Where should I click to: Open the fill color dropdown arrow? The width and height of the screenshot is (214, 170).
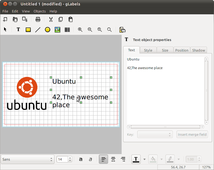pos(161,159)
